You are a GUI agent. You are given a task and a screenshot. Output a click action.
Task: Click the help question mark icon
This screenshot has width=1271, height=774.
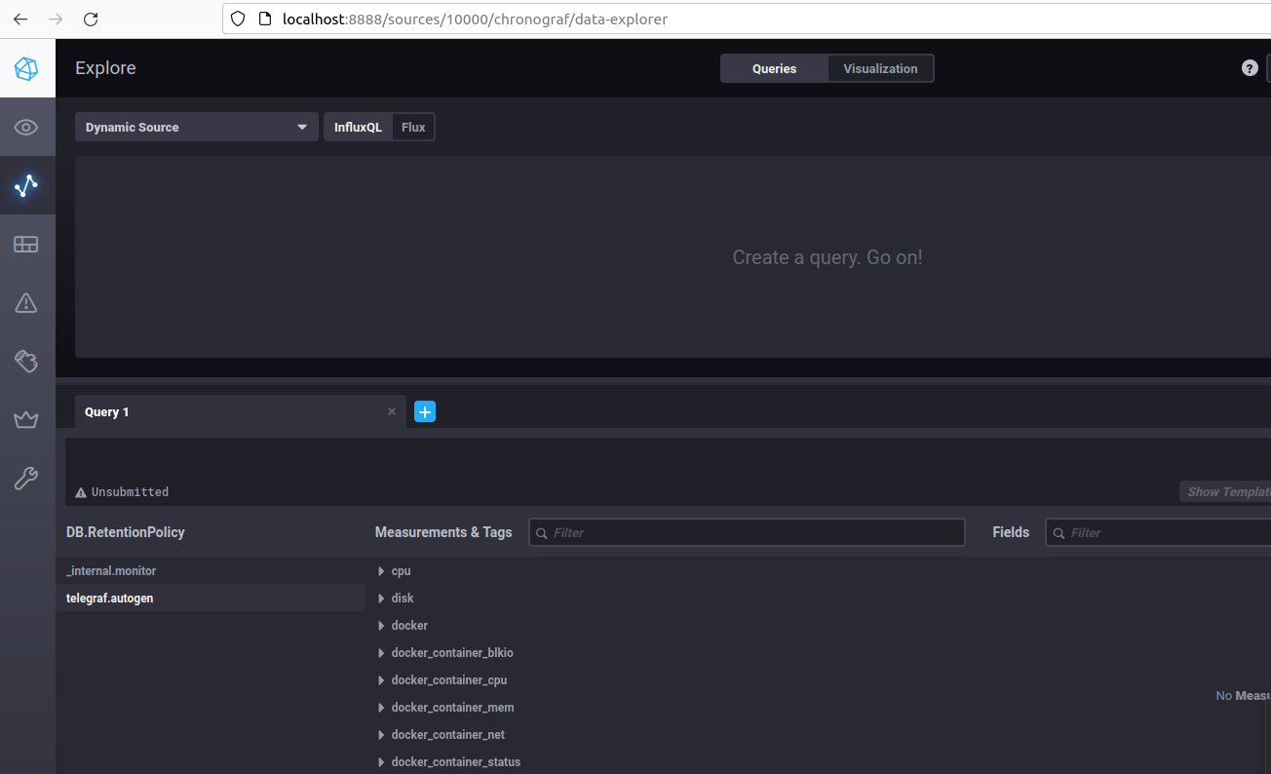pyautogui.click(x=1250, y=67)
